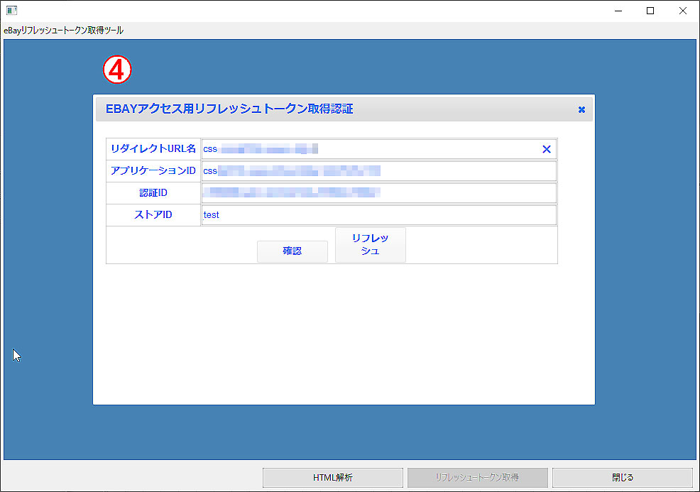
Task: Click the ストアID field containing test
Action: point(378,214)
